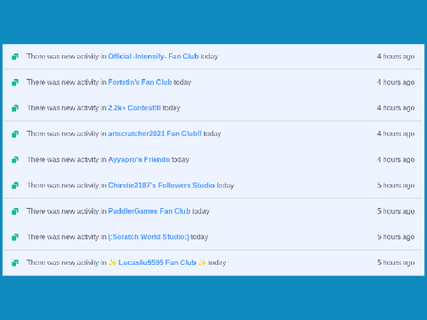Click studio icon beside Lucasliu9595 Fan Club row

pyautogui.click(x=15, y=263)
